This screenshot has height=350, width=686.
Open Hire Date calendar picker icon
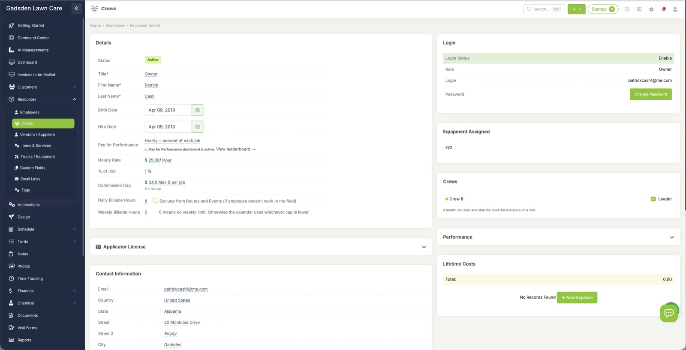click(x=197, y=127)
